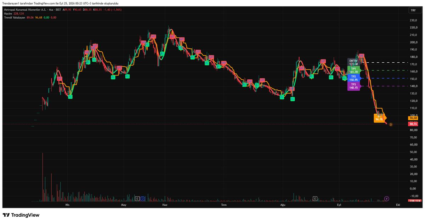Click the purple lightning event marker
This screenshot has height=222, width=425.
pos(387,199)
